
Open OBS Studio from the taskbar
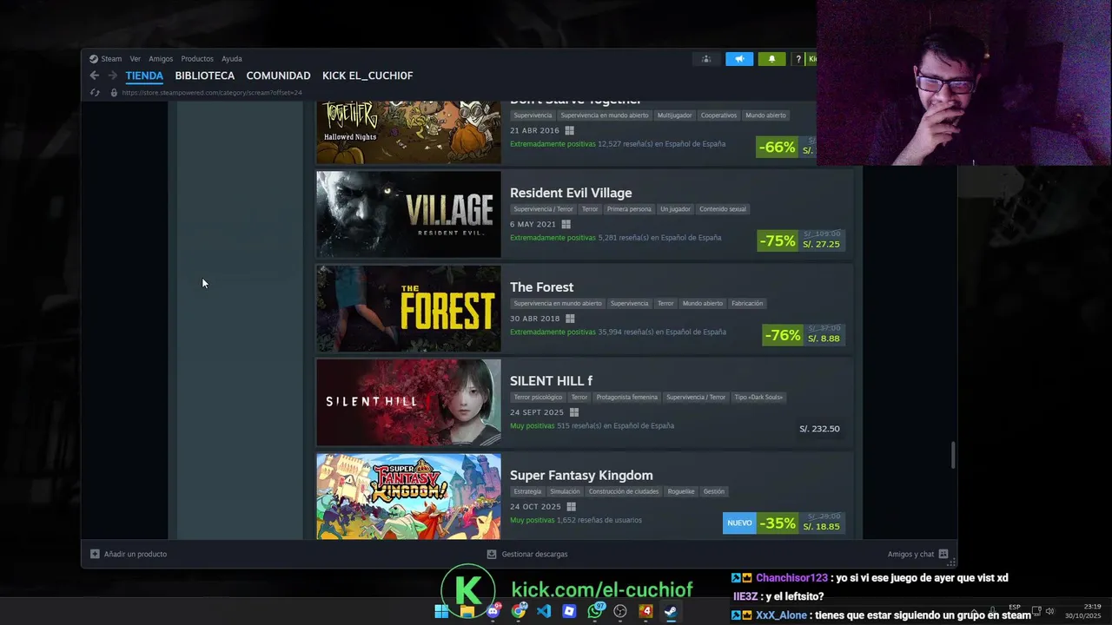pyautogui.click(x=620, y=611)
